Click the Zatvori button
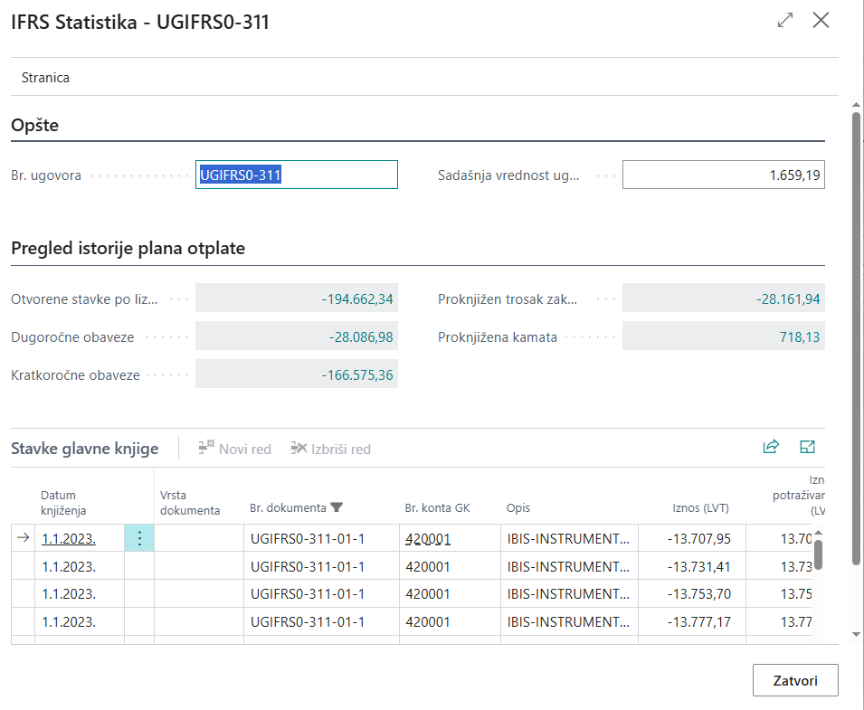Image resolution: width=864 pixels, height=710 pixels. pyautogui.click(x=795, y=680)
